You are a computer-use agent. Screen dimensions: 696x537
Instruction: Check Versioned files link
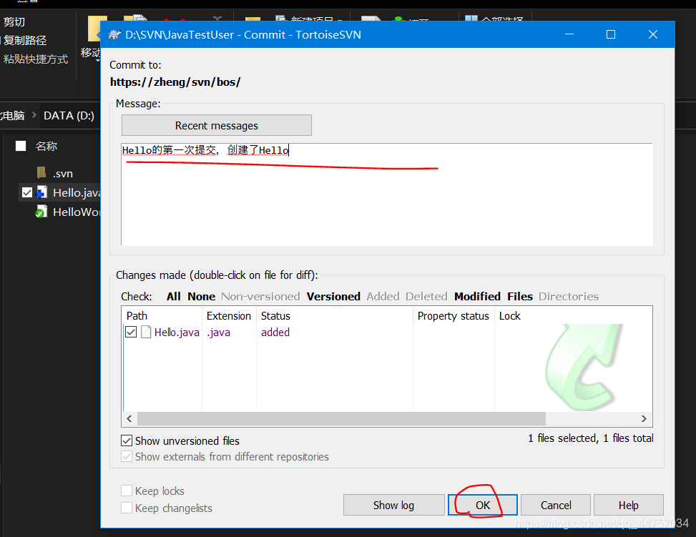coord(333,297)
